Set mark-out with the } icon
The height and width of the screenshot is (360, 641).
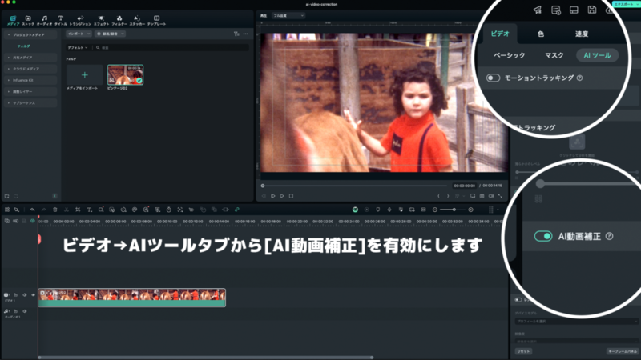tap(448, 196)
